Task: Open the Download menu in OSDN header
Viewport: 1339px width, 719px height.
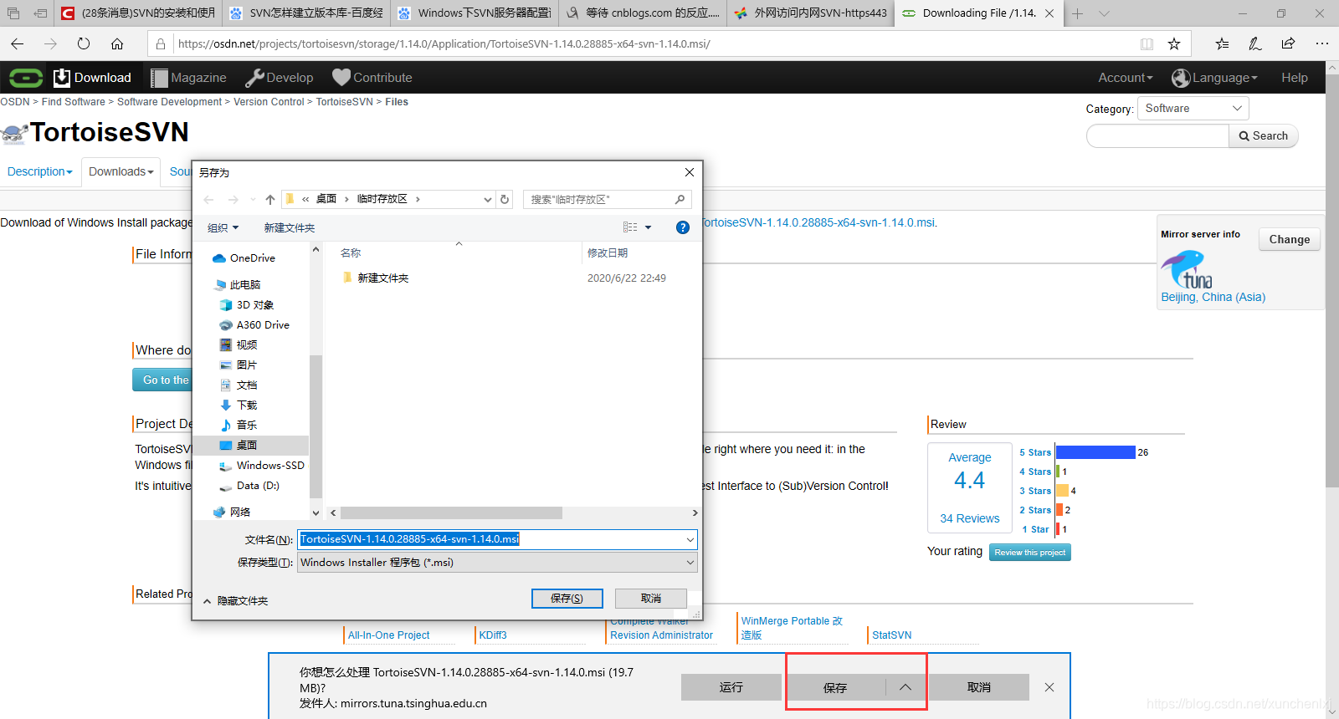Action: (93, 78)
